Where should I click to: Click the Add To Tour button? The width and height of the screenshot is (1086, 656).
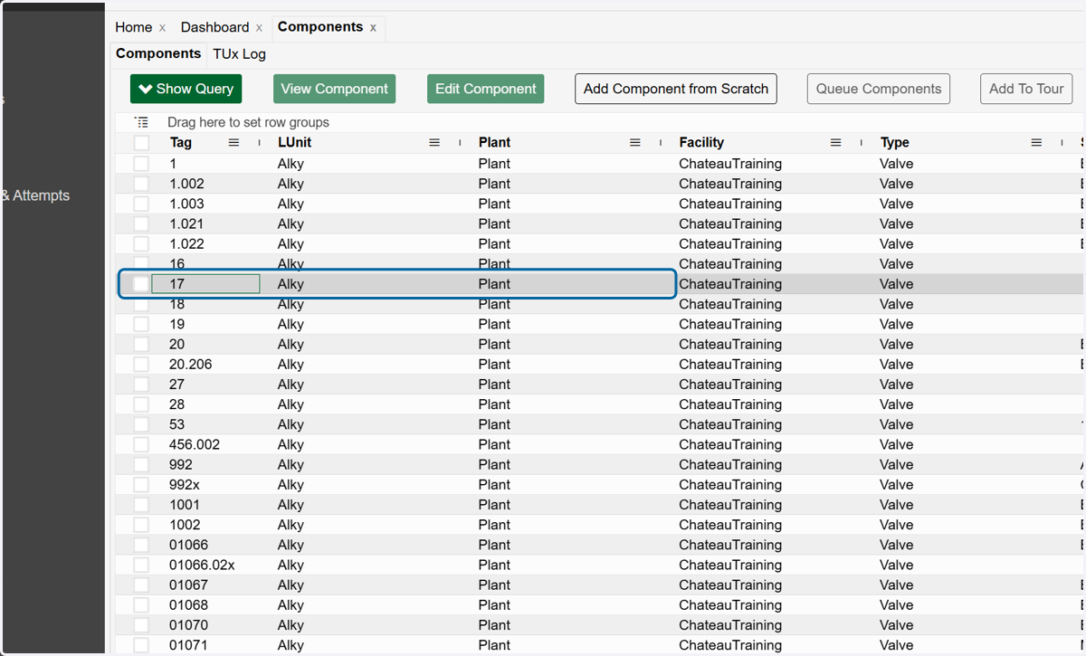(1026, 89)
